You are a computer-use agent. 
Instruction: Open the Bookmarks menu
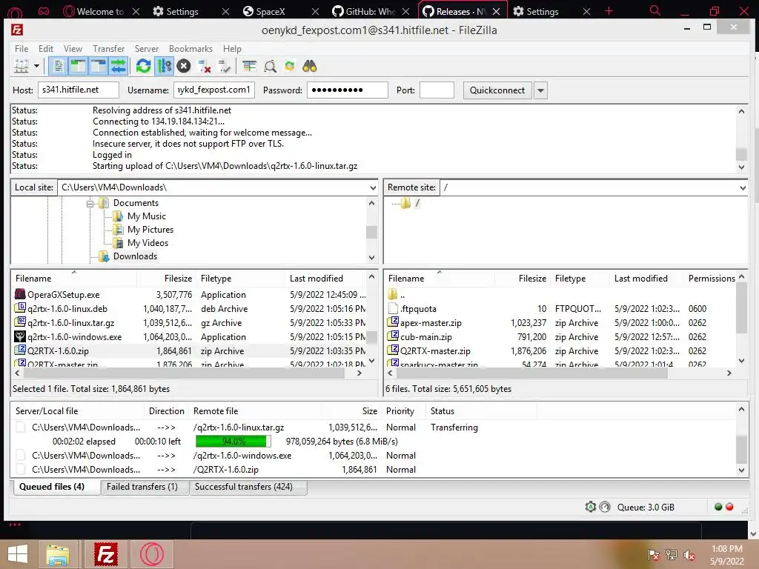pos(190,48)
